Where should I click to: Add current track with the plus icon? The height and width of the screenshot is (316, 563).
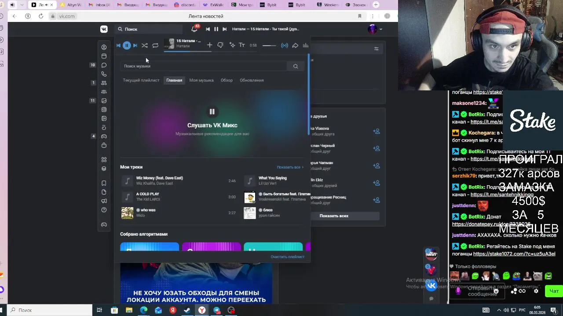tap(209, 45)
